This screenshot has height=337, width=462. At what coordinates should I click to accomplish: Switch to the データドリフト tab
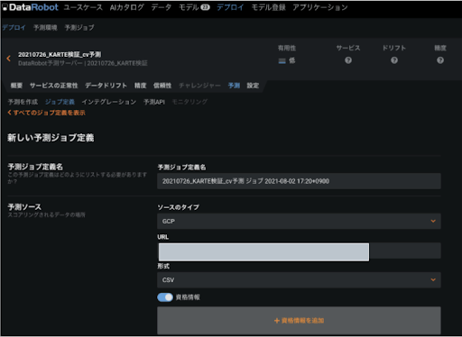(106, 86)
